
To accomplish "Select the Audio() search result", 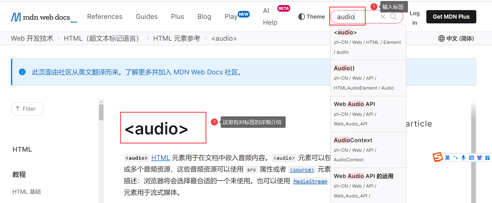I will pos(368,78).
